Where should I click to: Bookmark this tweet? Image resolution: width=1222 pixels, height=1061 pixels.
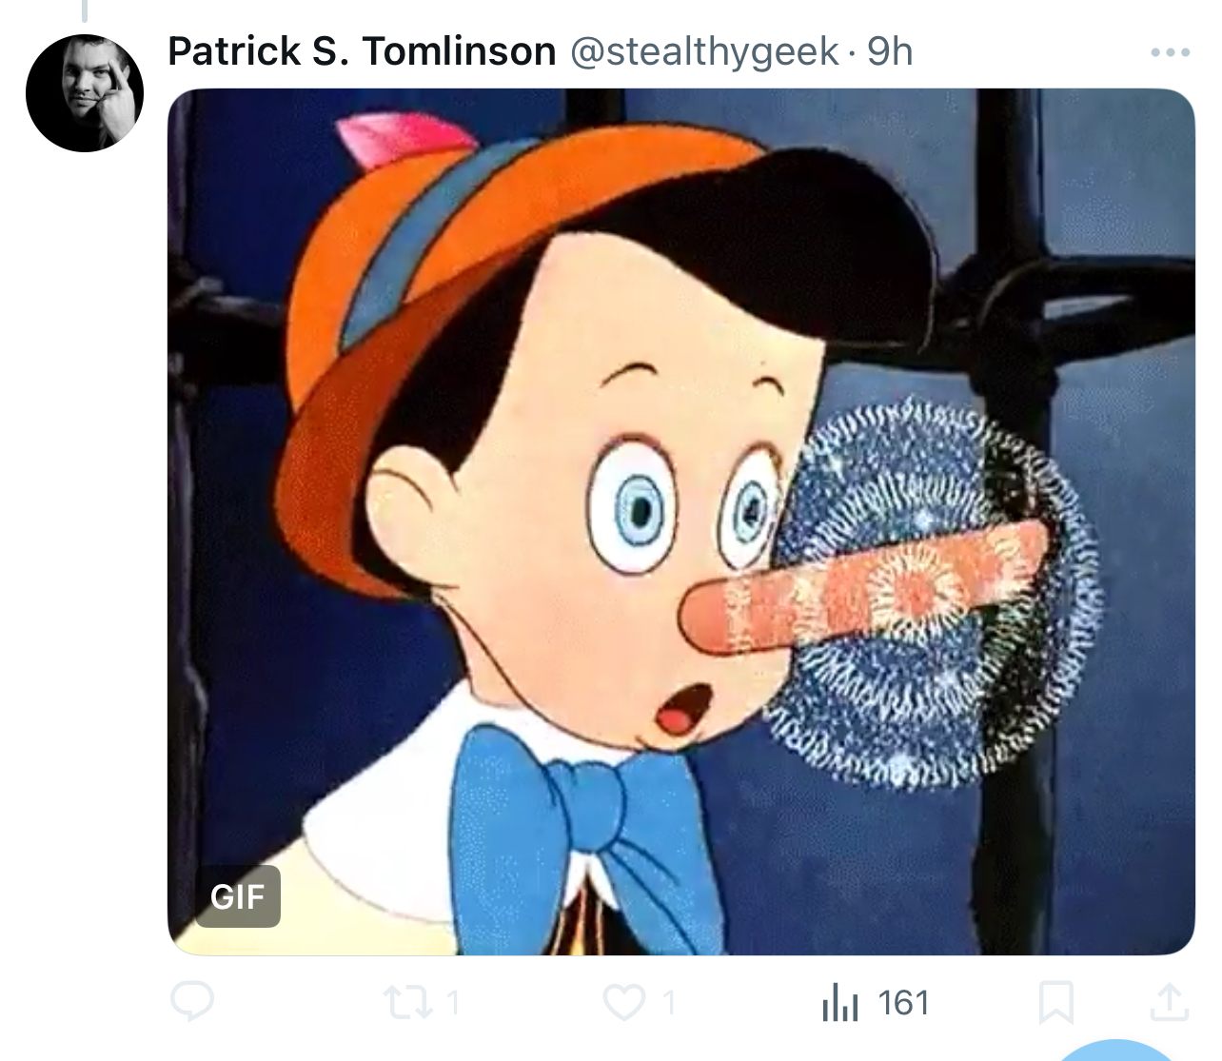point(1055,1003)
